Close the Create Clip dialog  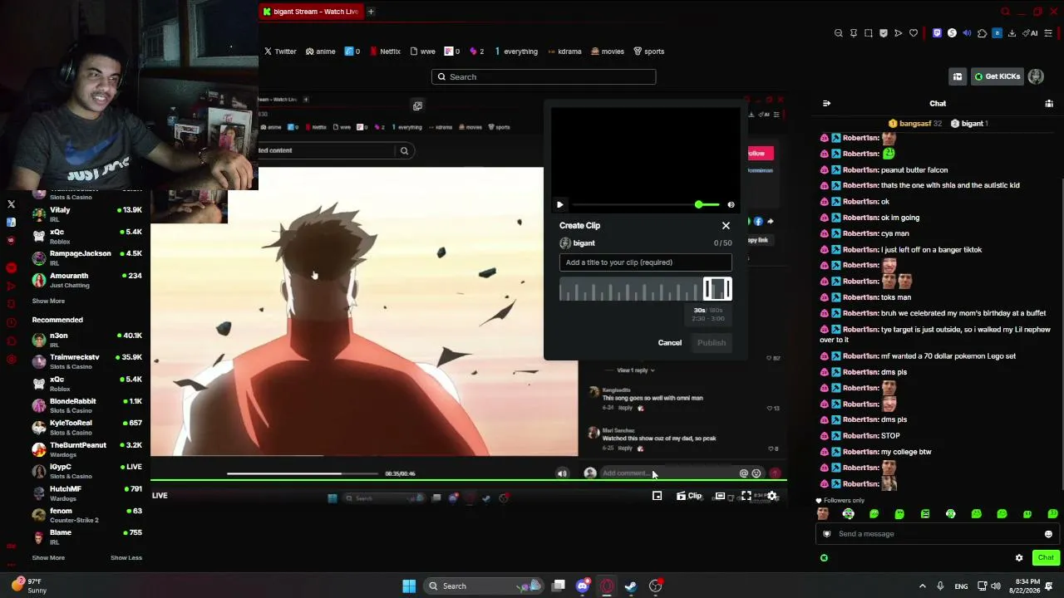pyautogui.click(x=726, y=225)
